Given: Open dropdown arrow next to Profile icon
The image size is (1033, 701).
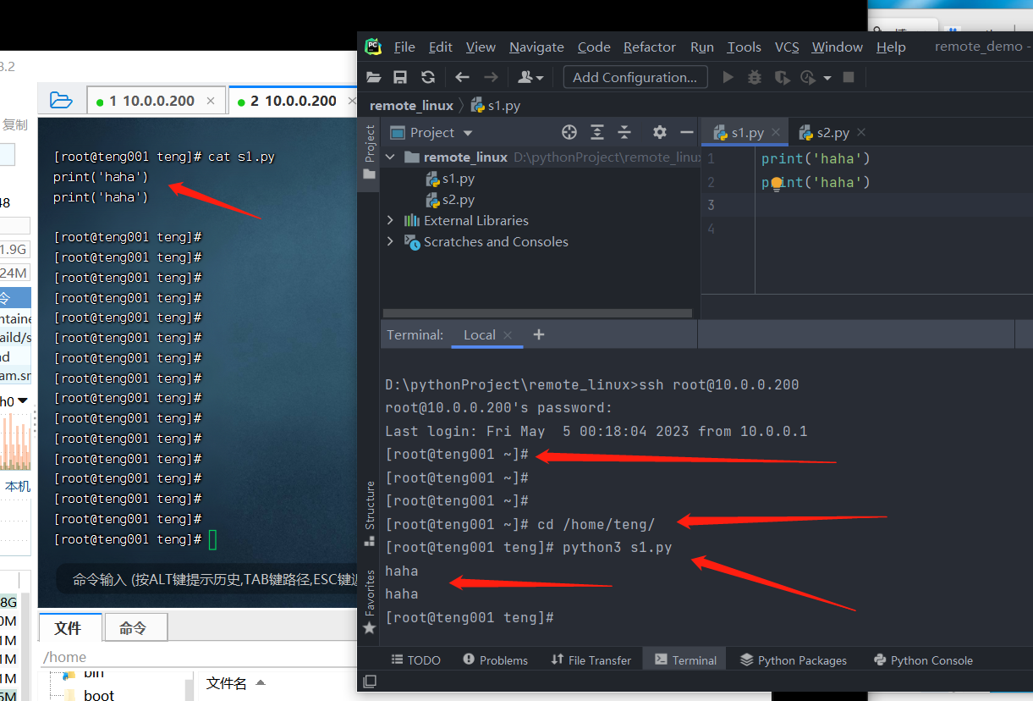Looking at the screenshot, I should [x=827, y=78].
